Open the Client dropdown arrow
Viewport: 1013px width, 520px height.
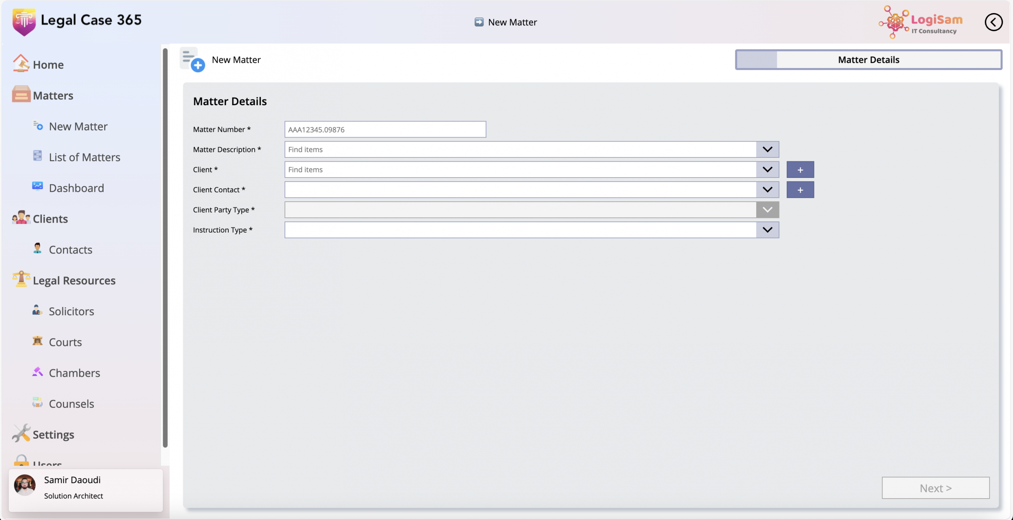[767, 170]
